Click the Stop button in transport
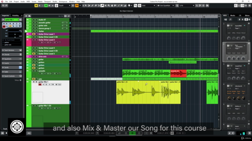The width and height of the screenshot is (252, 141). [126, 133]
